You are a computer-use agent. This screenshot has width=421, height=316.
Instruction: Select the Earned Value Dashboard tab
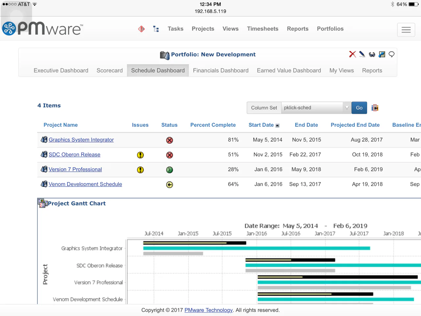[289, 70]
